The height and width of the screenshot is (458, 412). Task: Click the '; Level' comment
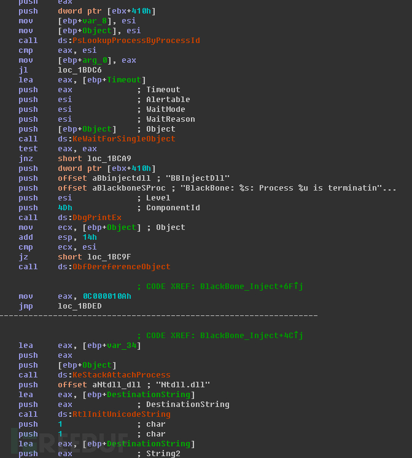coord(154,198)
